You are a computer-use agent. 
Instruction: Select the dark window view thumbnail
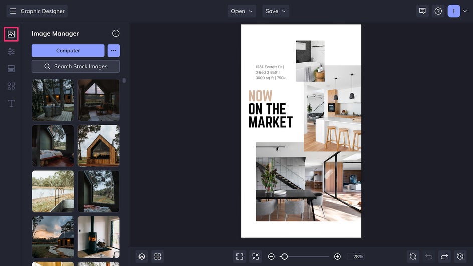click(99, 191)
